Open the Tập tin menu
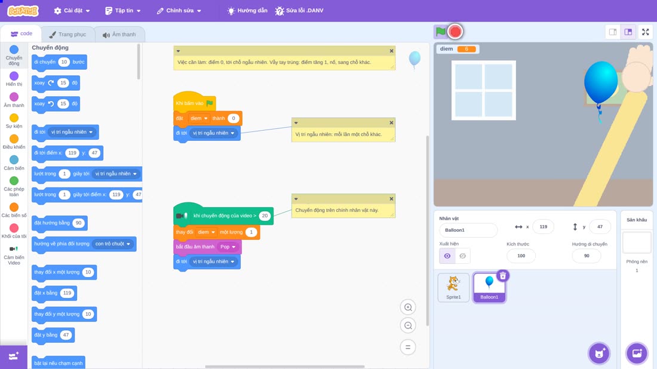657x369 pixels. 123,11
